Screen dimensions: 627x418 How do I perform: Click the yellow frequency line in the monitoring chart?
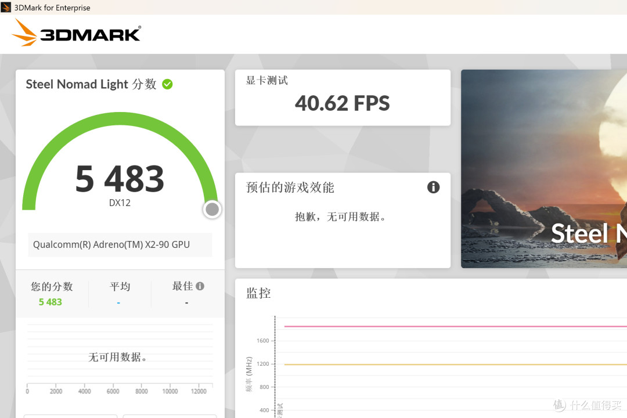pos(456,365)
